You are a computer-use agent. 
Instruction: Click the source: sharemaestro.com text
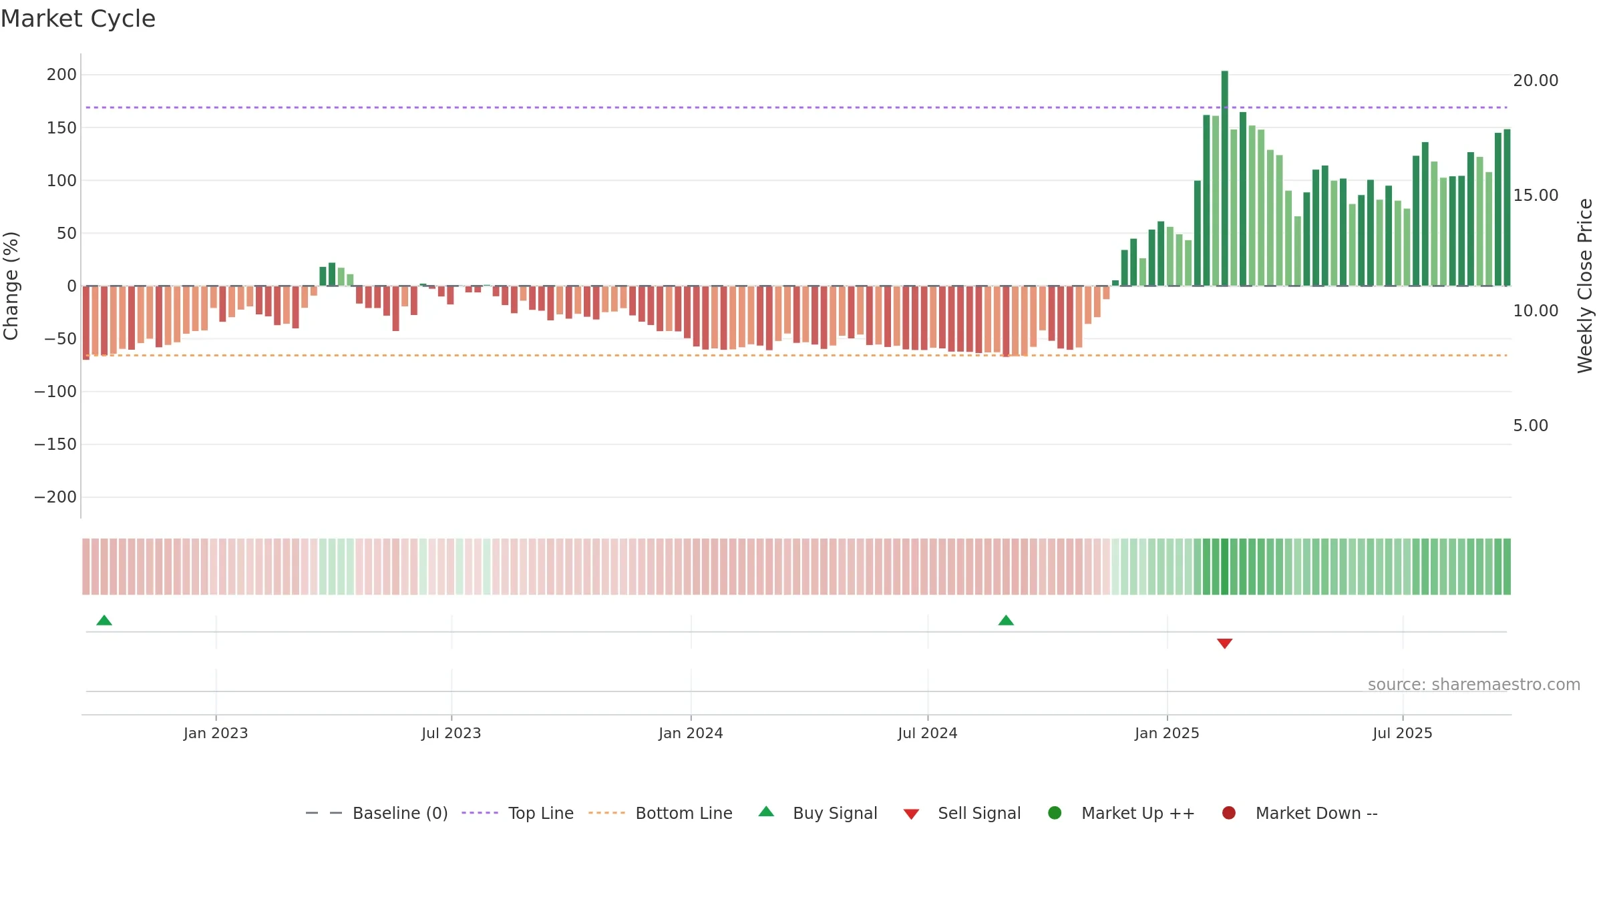1474,685
